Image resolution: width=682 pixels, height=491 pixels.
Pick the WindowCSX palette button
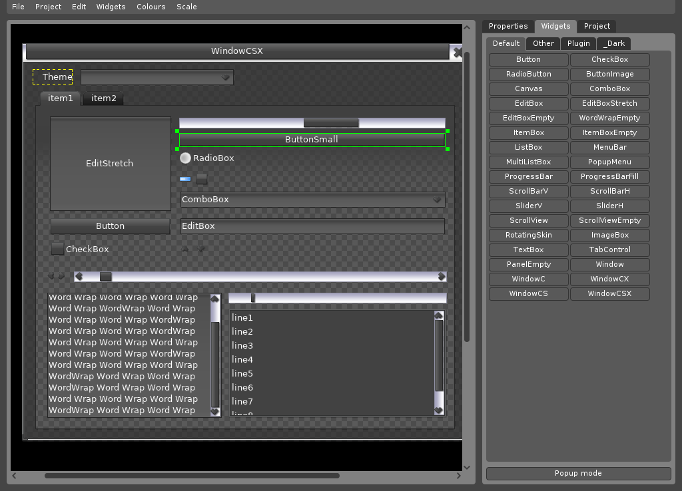(x=610, y=293)
